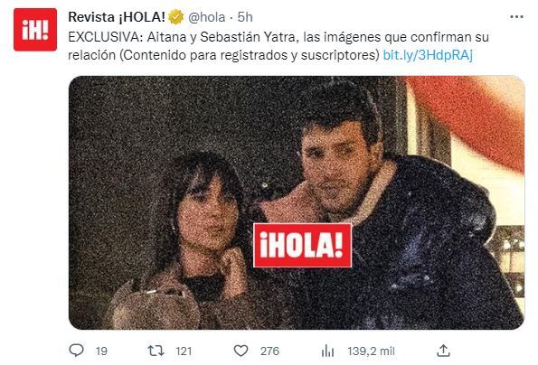Click the 5h timestamp
This screenshot has width=538, height=365.
point(245,17)
